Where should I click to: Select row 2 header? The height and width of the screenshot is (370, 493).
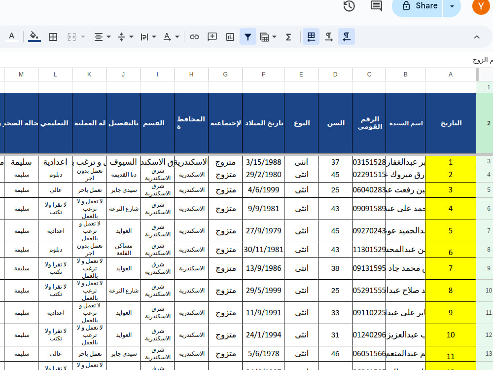pos(485,123)
